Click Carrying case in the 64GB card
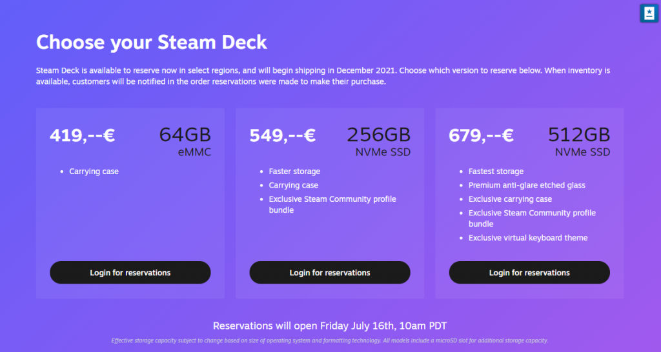 tap(94, 171)
